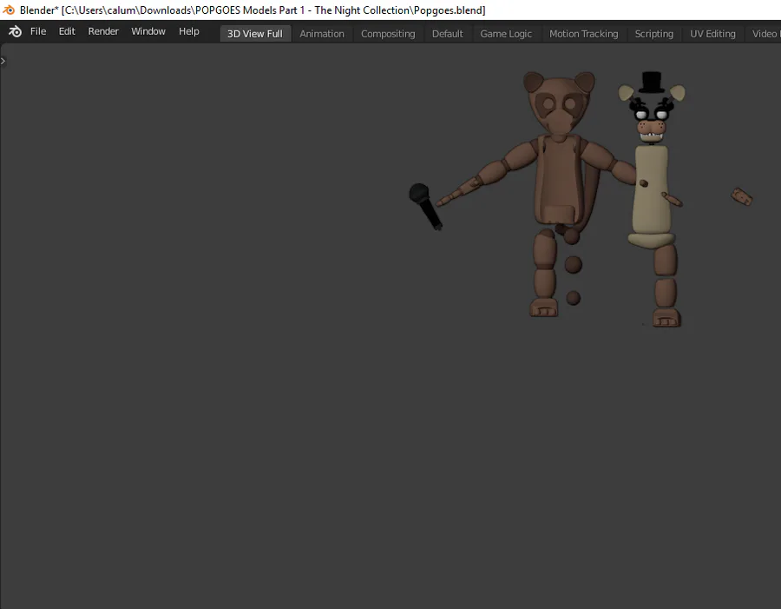The image size is (781, 609).
Task: Switch to the Video workspace tab
Action: 765,34
